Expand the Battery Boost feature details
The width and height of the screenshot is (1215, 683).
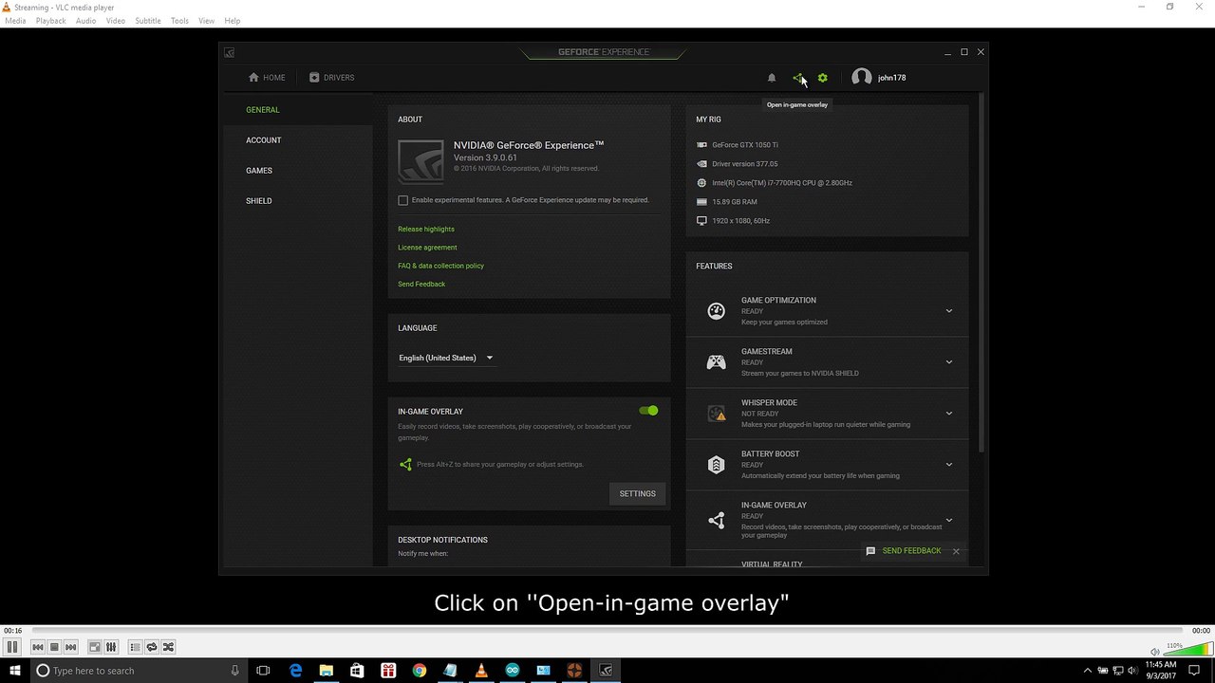[948, 464]
